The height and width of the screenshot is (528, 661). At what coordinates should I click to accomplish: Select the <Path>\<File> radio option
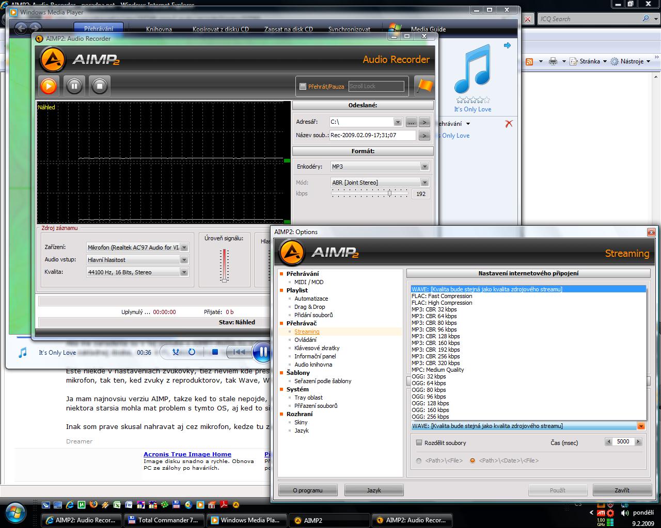pos(419,460)
